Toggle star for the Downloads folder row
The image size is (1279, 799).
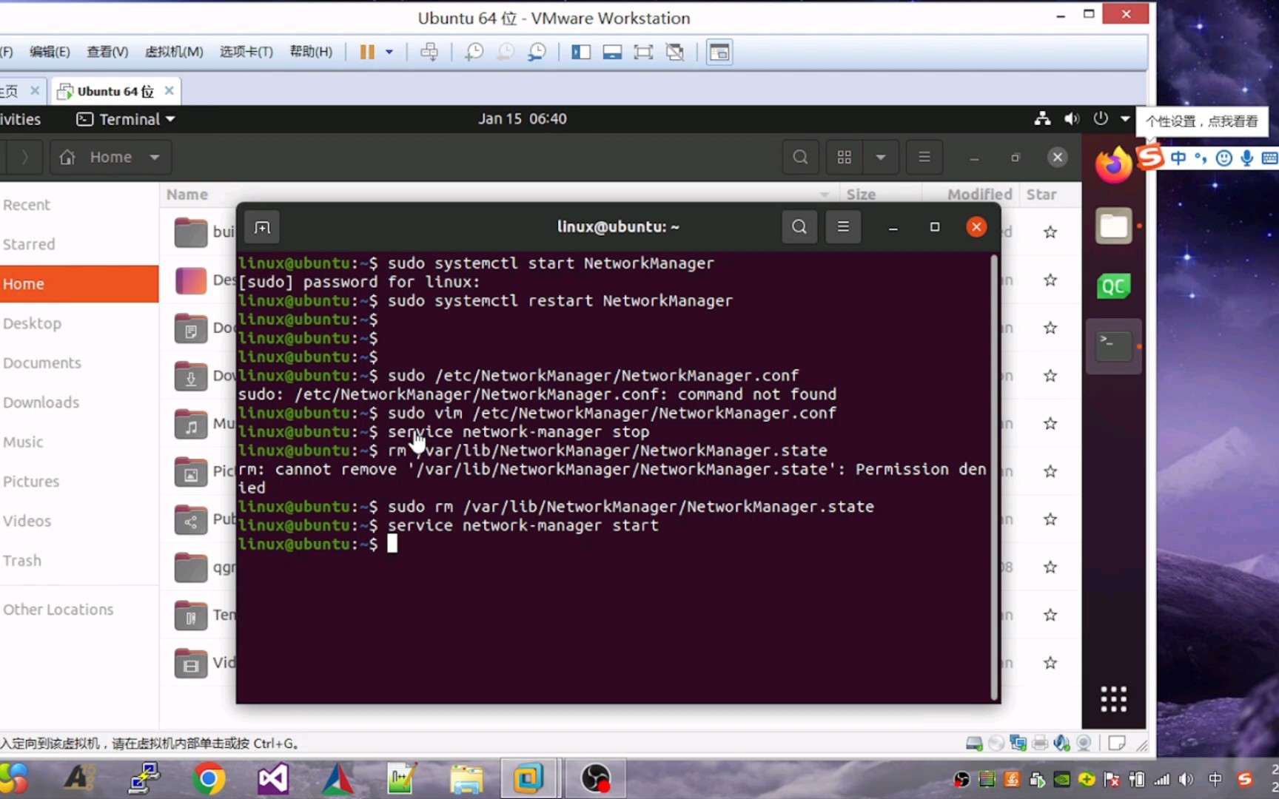[x=1050, y=376]
